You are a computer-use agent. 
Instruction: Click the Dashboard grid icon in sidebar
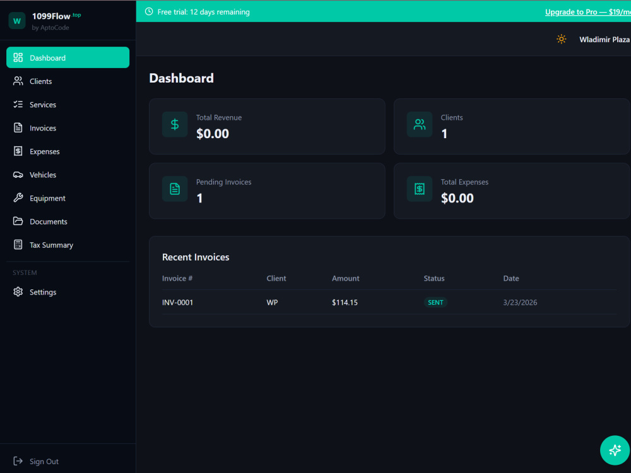(18, 57)
